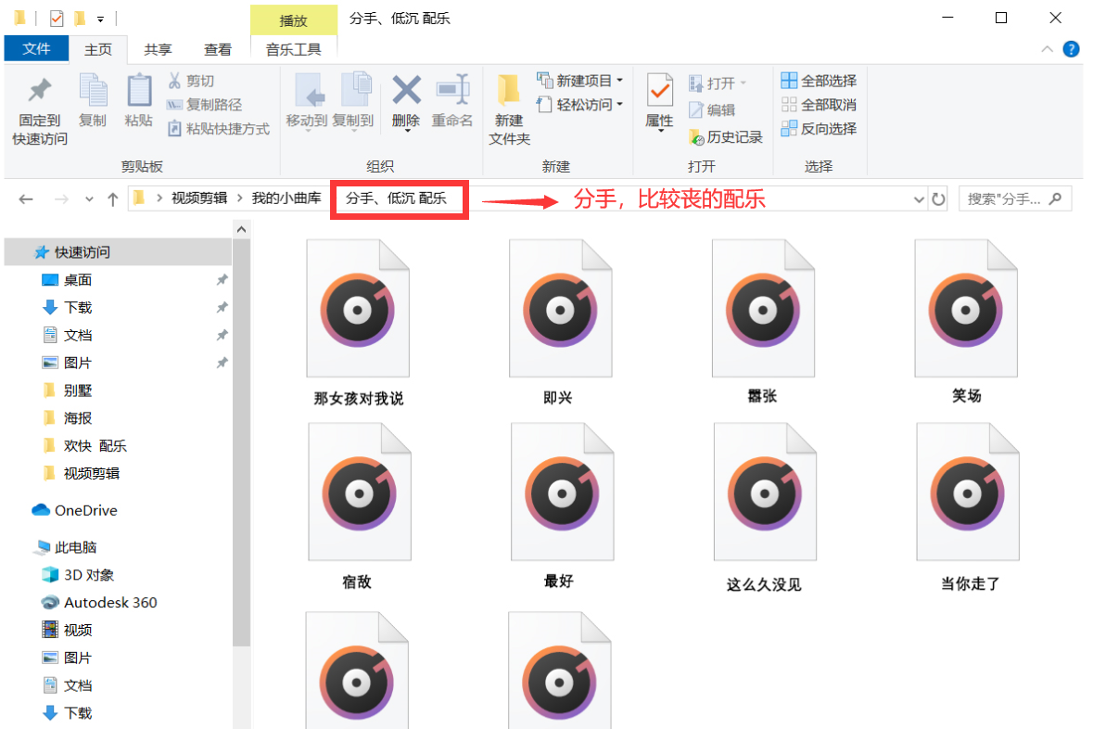1093x729 pixels.
Task: Select the music file 嚣张
Action: pyautogui.click(x=763, y=323)
